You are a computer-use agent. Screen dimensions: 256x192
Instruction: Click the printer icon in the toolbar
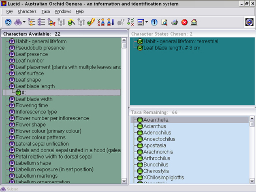[x=174, y=22]
